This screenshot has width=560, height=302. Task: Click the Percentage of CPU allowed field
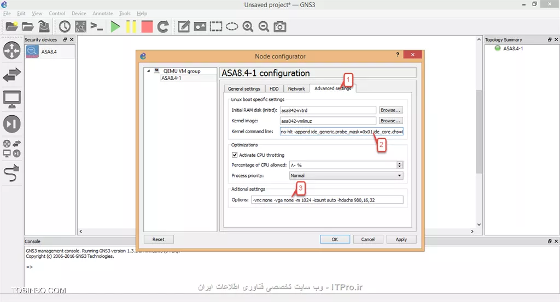point(343,165)
